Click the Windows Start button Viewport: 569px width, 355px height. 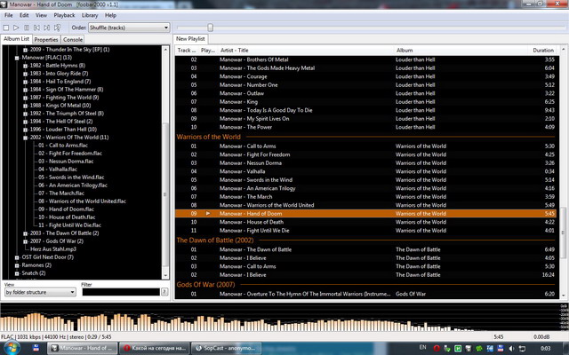[x=12, y=348]
